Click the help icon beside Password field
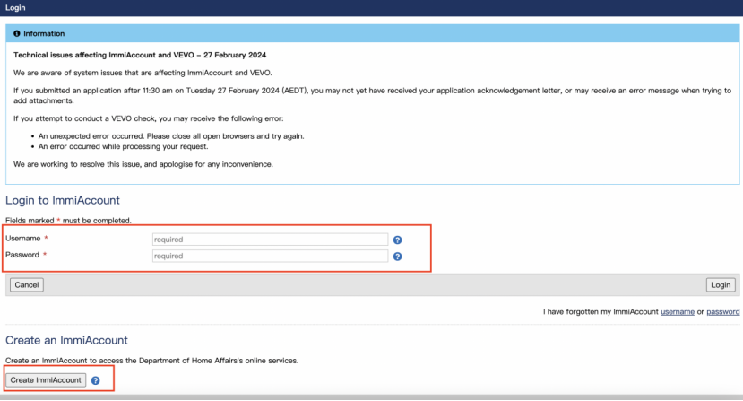 (397, 257)
